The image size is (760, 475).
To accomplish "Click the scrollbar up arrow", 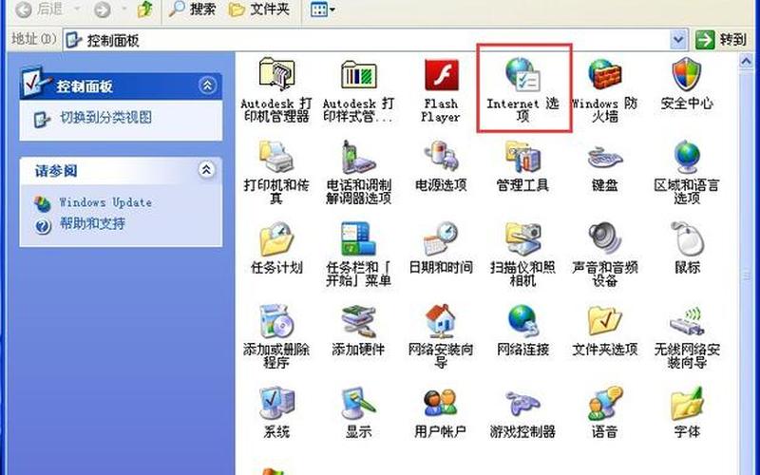I will [747, 61].
